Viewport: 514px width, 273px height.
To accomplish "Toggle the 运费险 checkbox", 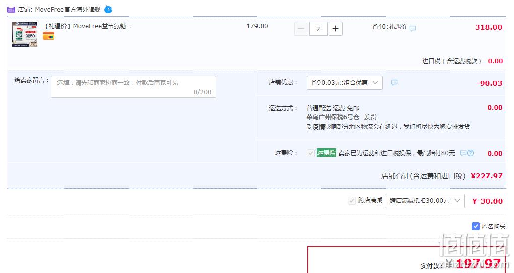I will pyautogui.click(x=311, y=153).
